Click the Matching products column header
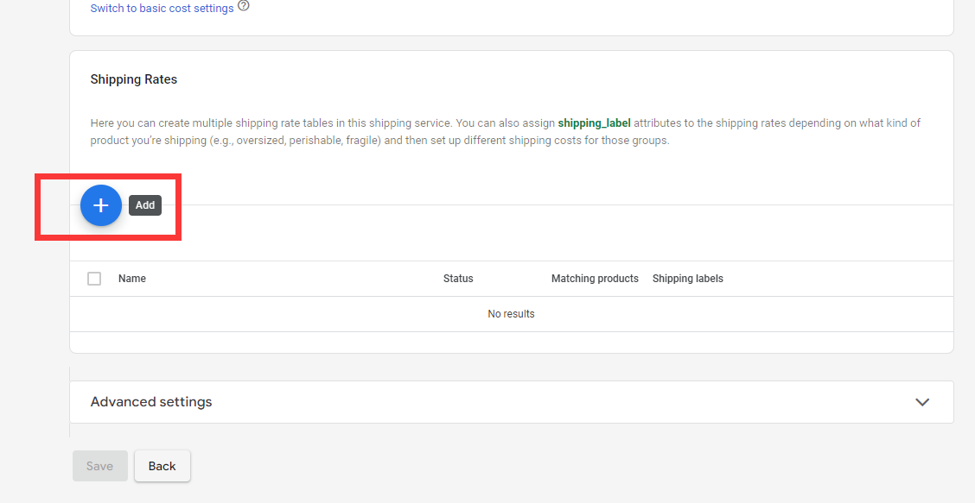Image resolution: width=975 pixels, height=503 pixels. coord(595,279)
